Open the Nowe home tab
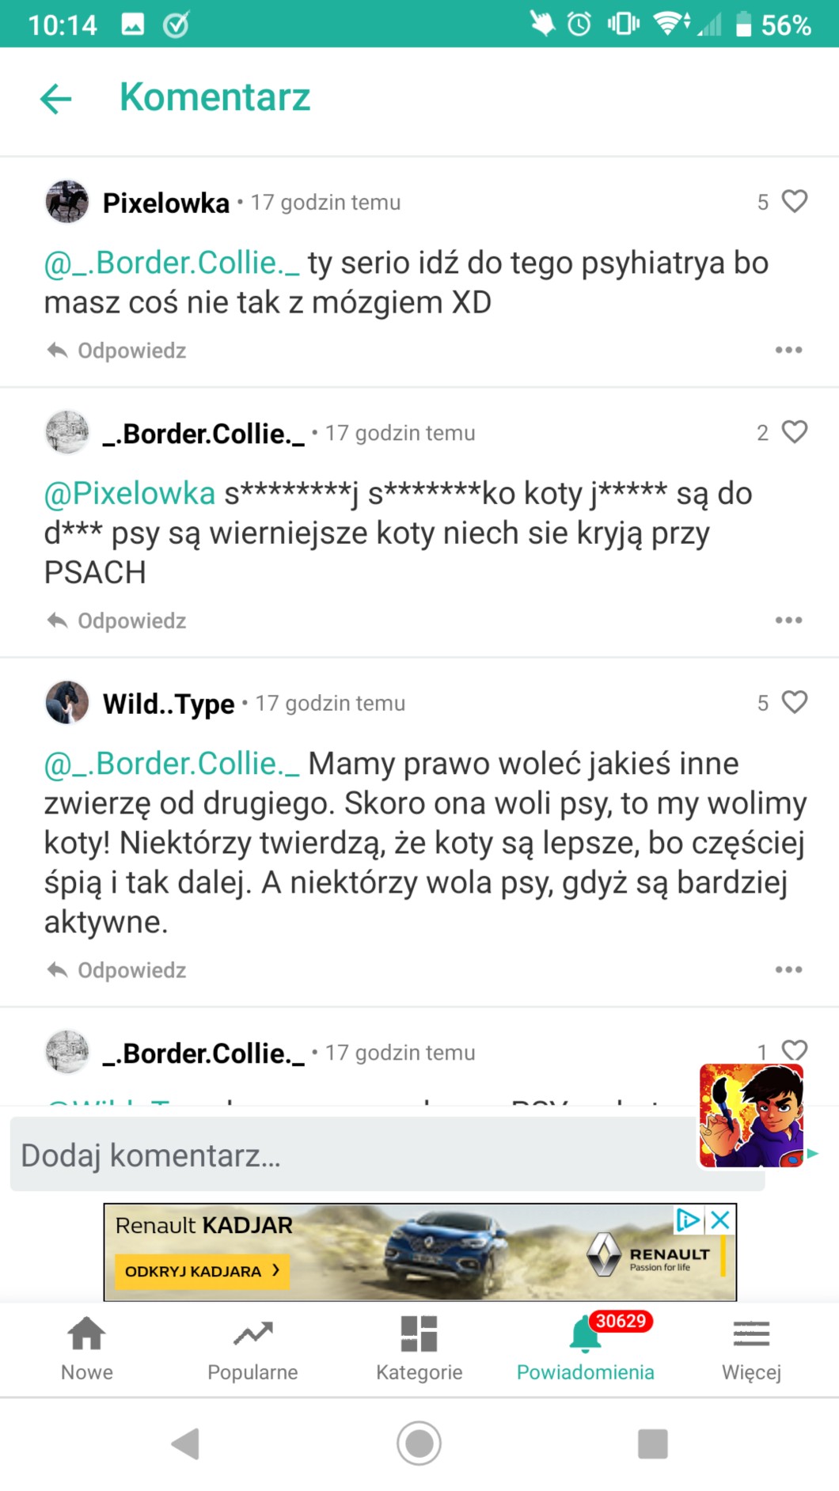This screenshot has width=839, height=1491. pos(87,1349)
